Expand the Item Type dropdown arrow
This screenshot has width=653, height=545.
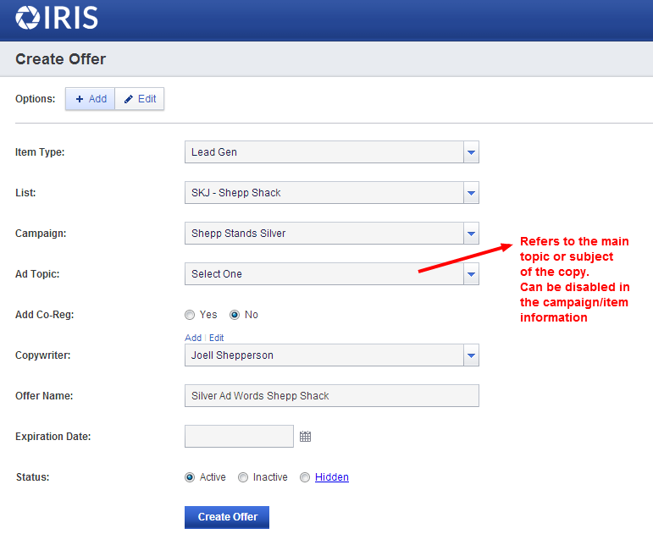click(471, 152)
